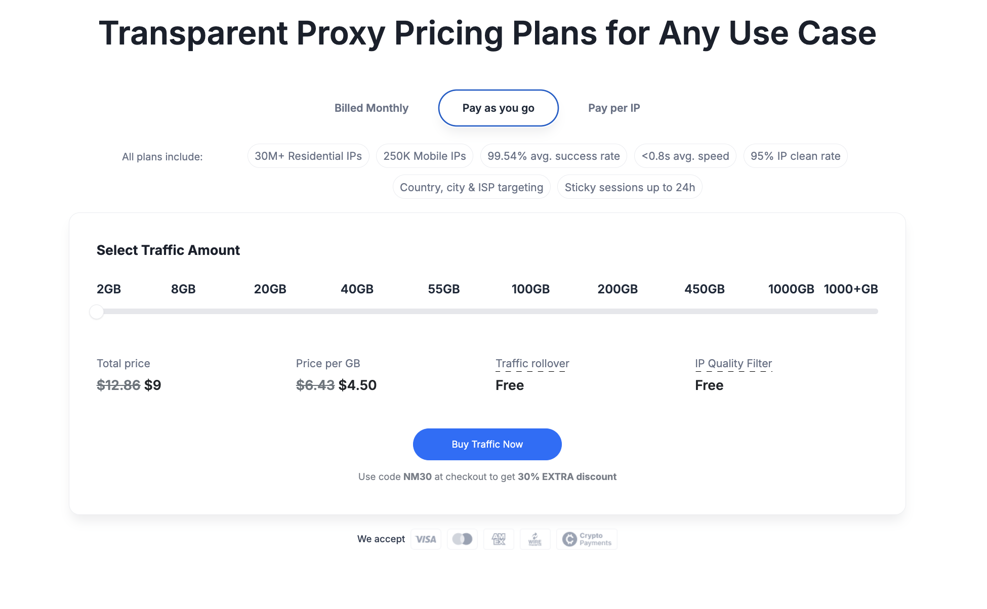Pick the 100GB traffic label
The image size is (987, 609).
(x=530, y=289)
